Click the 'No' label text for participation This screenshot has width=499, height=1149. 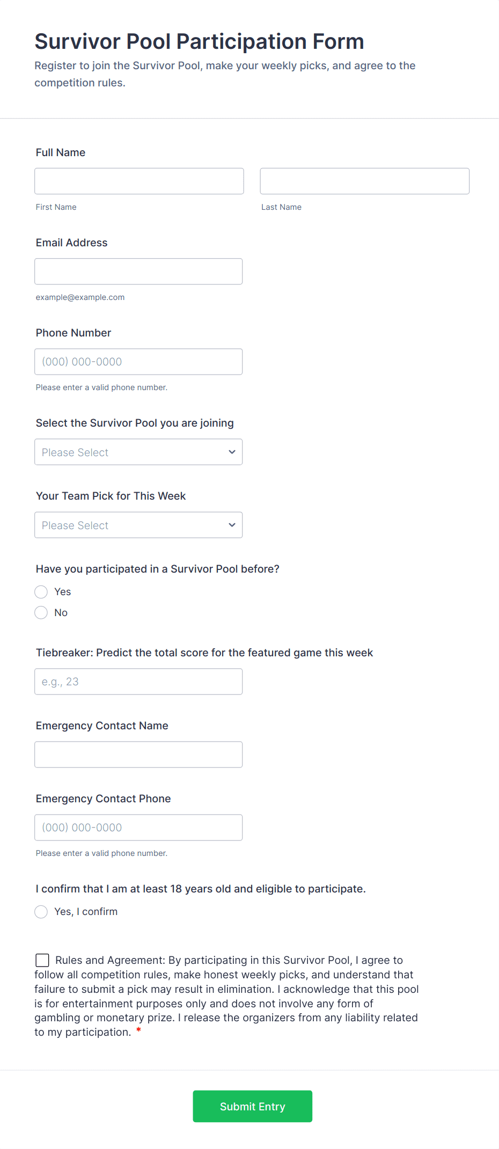(x=61, y=612)
